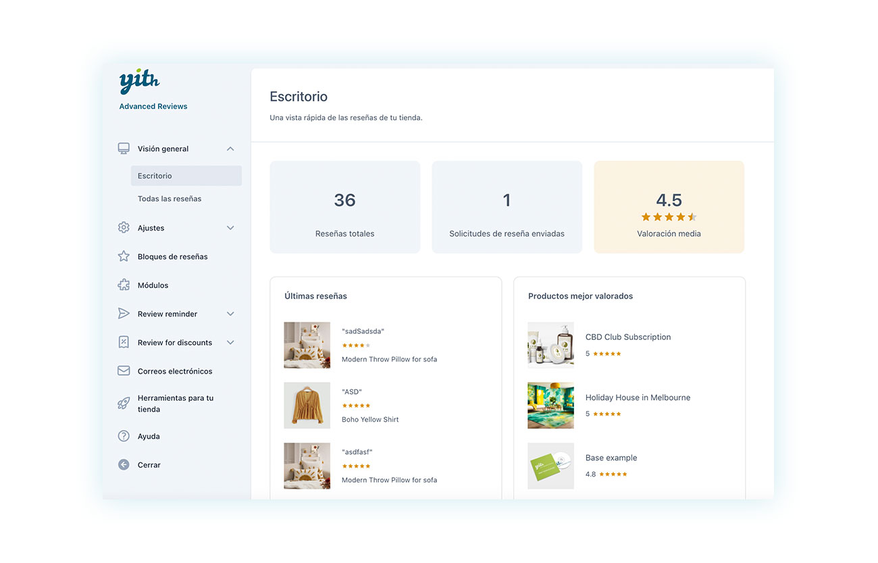Click the four-star rating under "sadSadsda"
This screenshot has height=563, width=878.
click(356, 345)
